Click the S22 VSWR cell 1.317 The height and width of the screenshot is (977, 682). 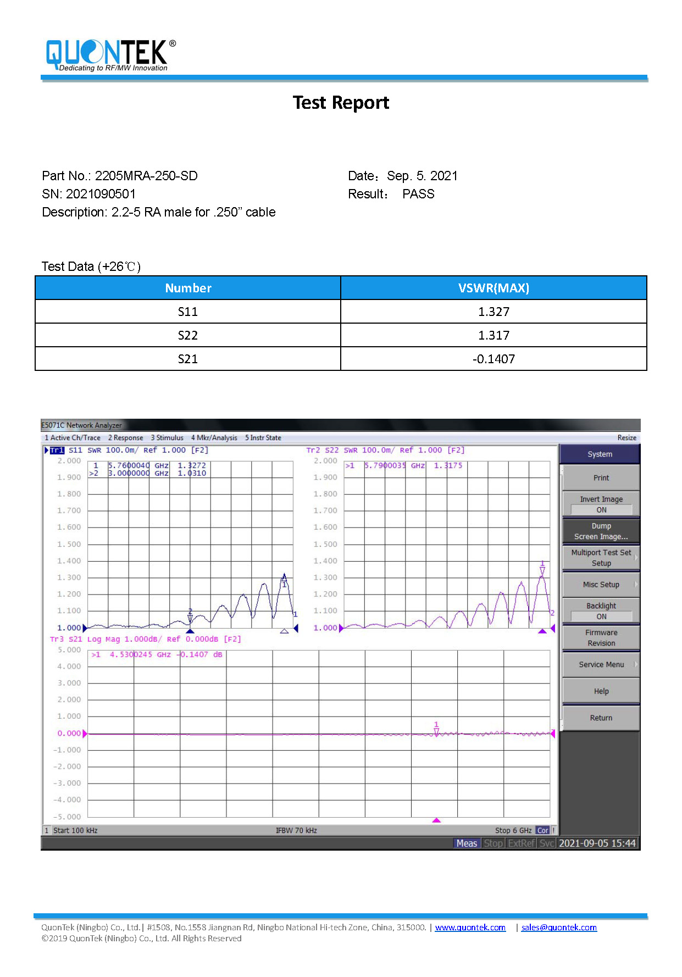(x=494, y=335)
